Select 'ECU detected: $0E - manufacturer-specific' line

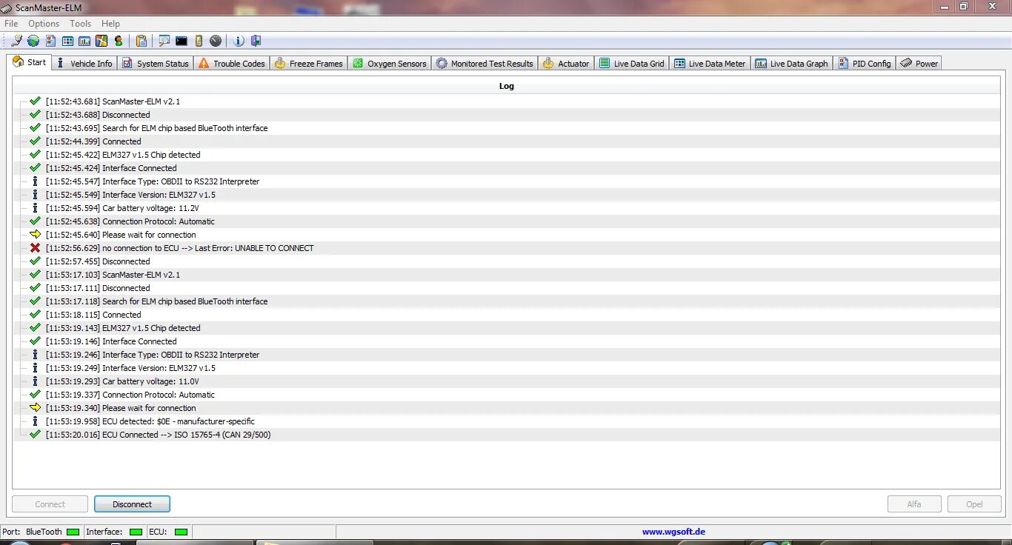150,421
